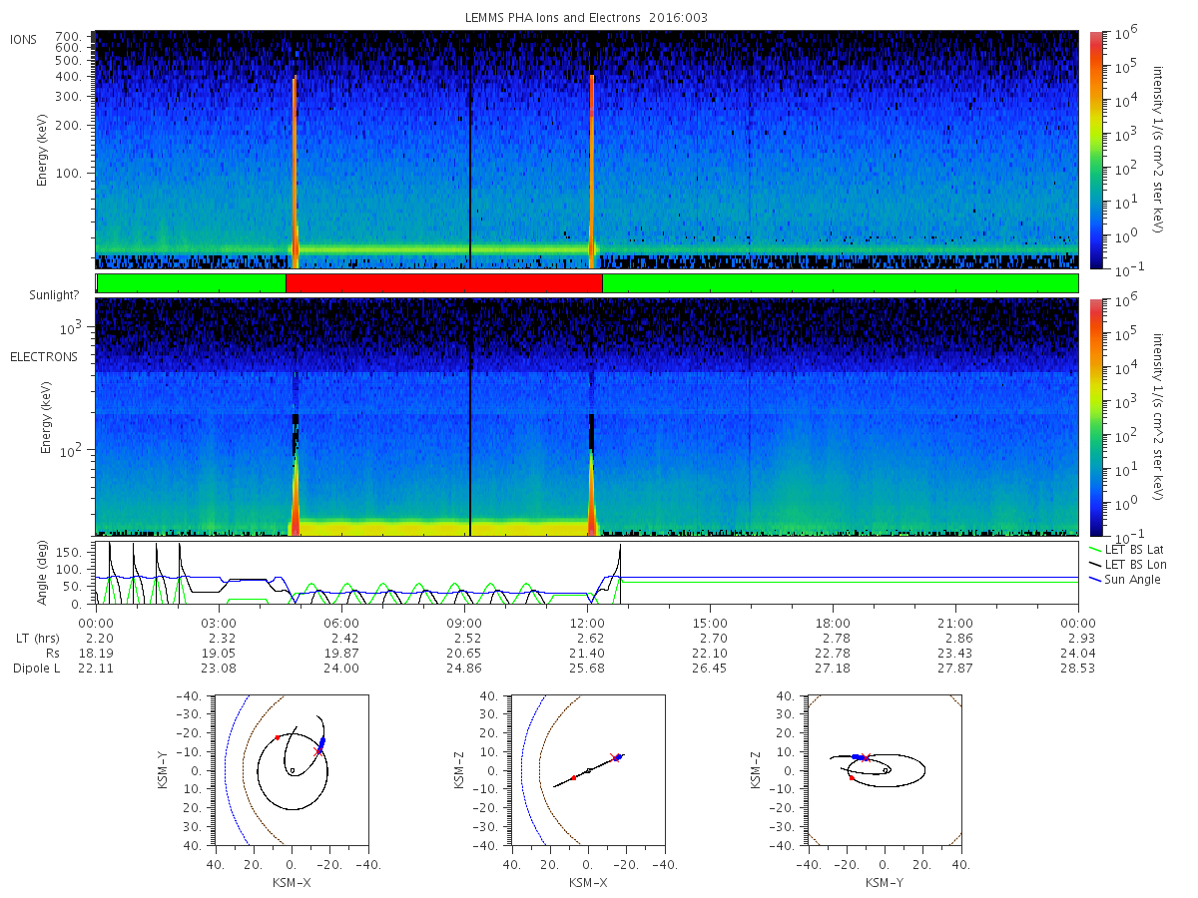Click the Dipole L value 26.45

coord(710,669)
